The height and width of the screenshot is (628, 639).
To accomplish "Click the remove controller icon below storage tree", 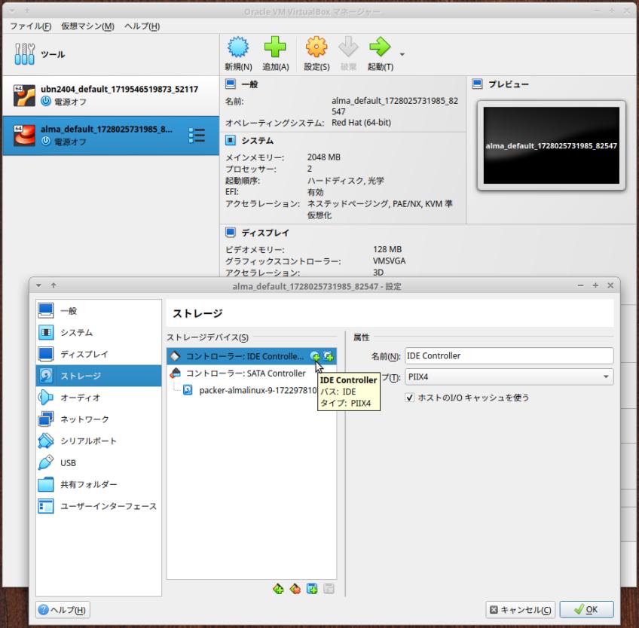I will click(295, 589).
